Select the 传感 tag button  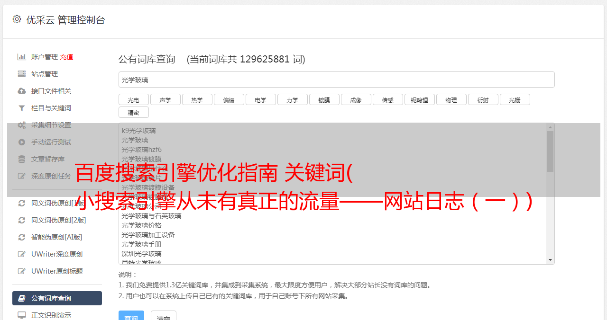pyautogui.click(x=387, y=99)
